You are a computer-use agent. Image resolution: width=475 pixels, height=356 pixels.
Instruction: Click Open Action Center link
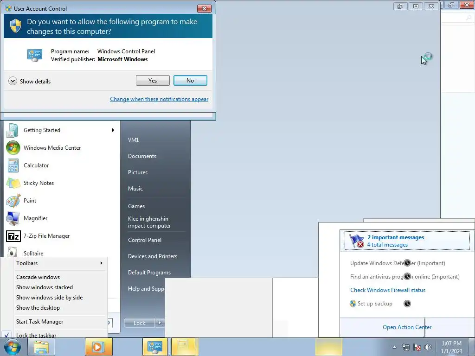pyautogui.click(x=407, y=327)
